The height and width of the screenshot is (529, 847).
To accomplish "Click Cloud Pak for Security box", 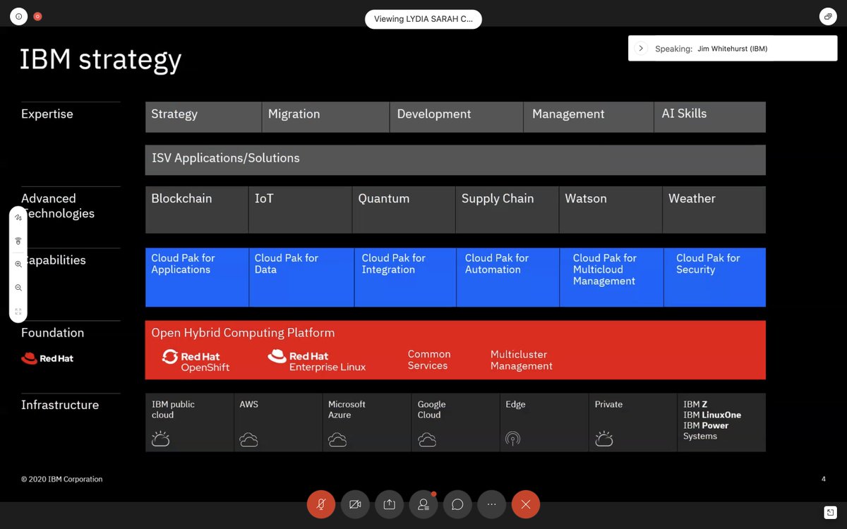I will [x=715, y=277].
